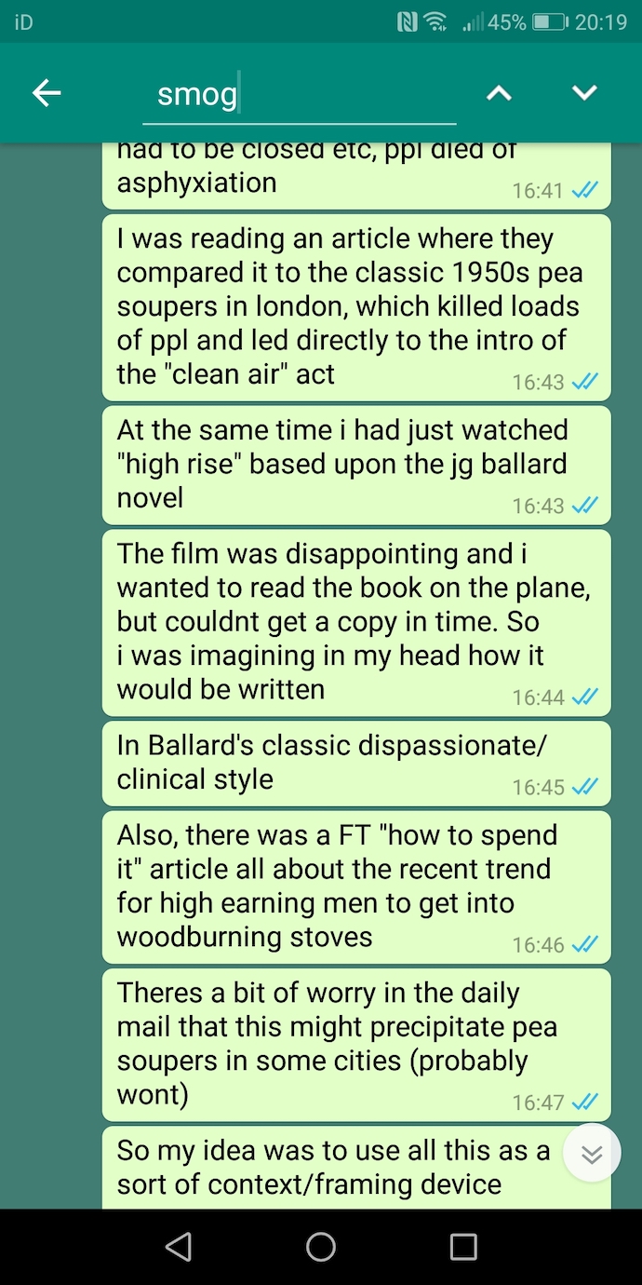The height and width of the screenshot is (1285, 642).
Task: Tap the daily mail worry message
Action: [356, 1045]
